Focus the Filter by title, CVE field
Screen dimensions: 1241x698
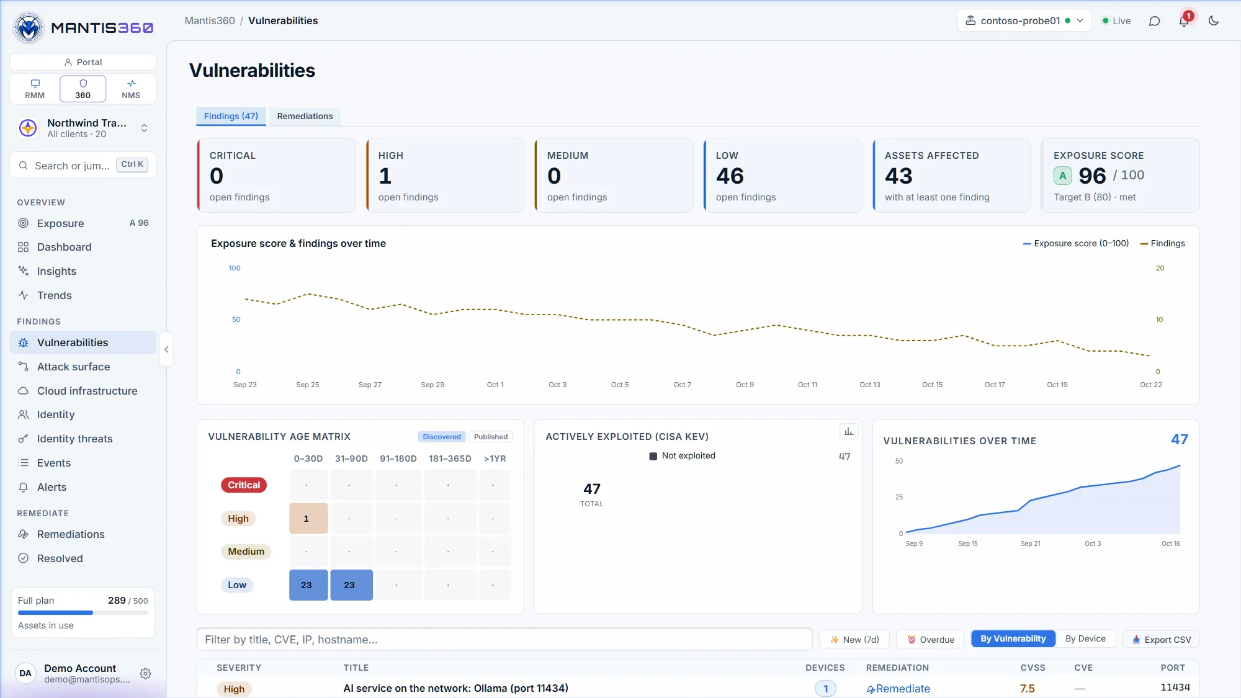coord(504,639)
